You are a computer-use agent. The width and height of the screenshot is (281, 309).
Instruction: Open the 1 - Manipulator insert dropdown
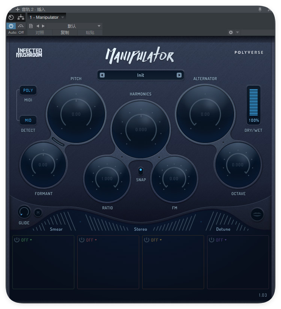point(47,17)
